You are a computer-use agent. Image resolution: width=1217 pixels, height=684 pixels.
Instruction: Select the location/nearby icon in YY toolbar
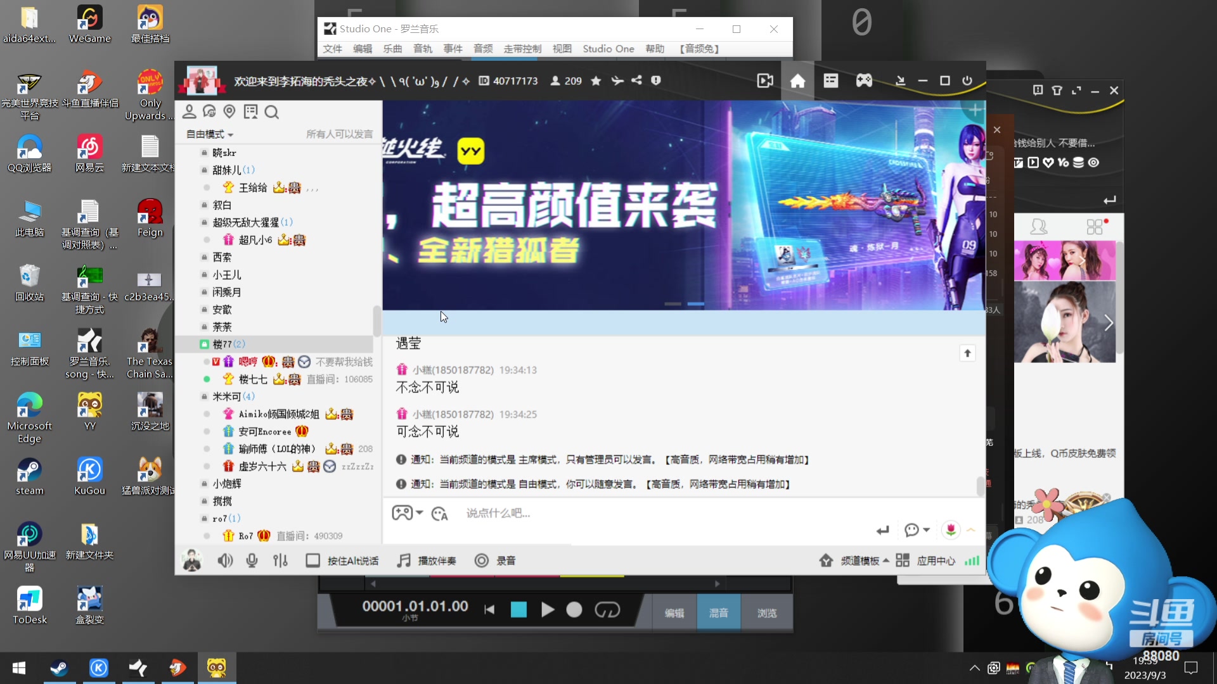pos(229,111)
